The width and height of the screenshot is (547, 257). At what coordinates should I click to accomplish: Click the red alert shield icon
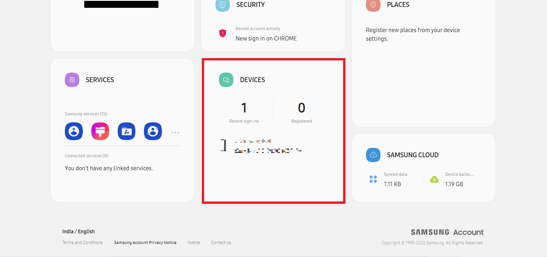point(222,33)
